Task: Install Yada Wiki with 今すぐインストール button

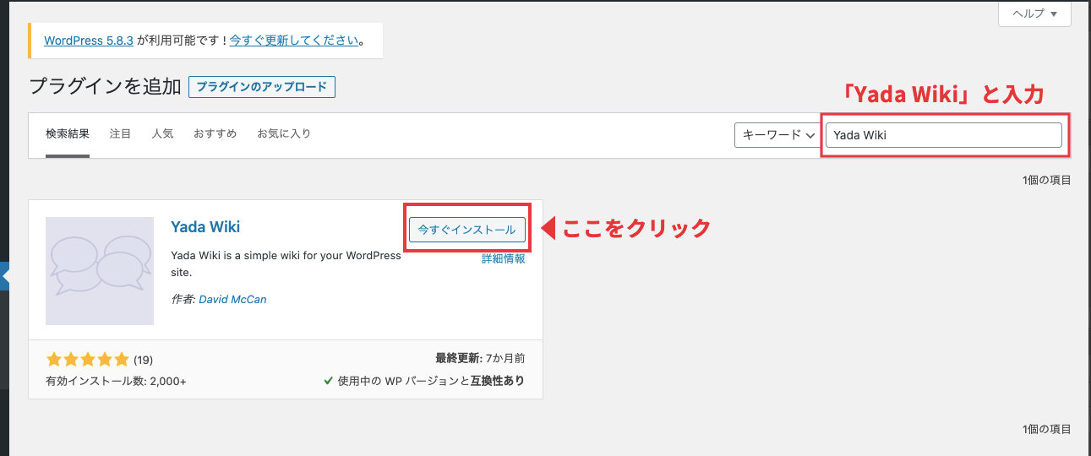Action: coord(467,230)
